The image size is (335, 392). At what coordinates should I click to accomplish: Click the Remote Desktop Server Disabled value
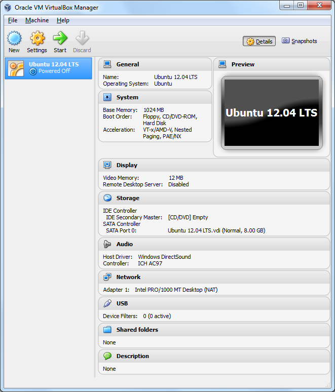(178, 184)
